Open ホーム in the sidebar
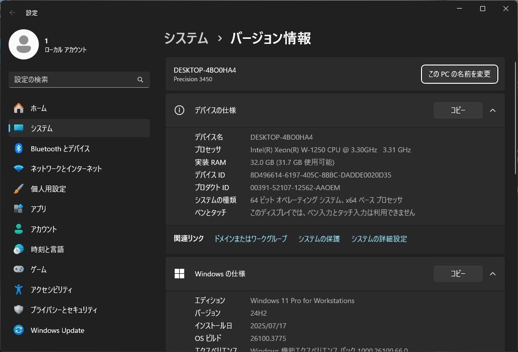 click(x=79, y=108)
